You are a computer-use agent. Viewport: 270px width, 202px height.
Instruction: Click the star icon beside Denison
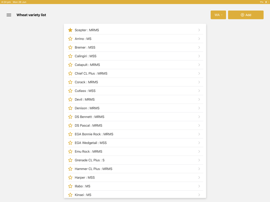(70, 108)
